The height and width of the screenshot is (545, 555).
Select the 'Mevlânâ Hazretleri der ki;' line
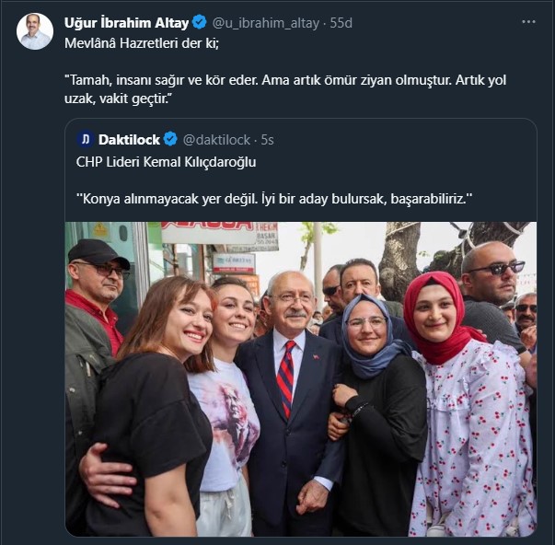coord(142,43)
